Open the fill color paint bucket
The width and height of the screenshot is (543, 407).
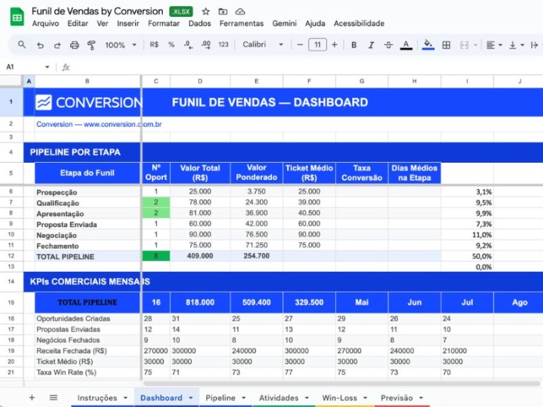(428, 45)
